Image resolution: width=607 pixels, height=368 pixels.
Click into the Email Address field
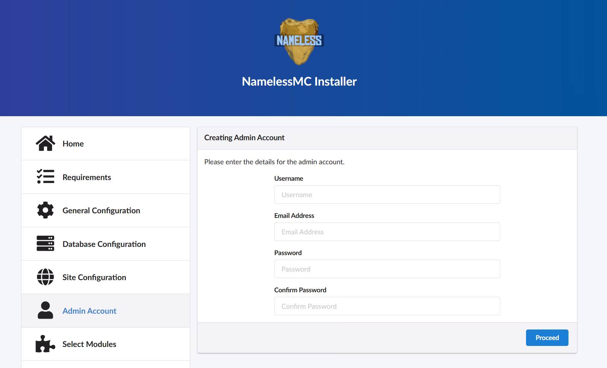[x=387, y=232]
